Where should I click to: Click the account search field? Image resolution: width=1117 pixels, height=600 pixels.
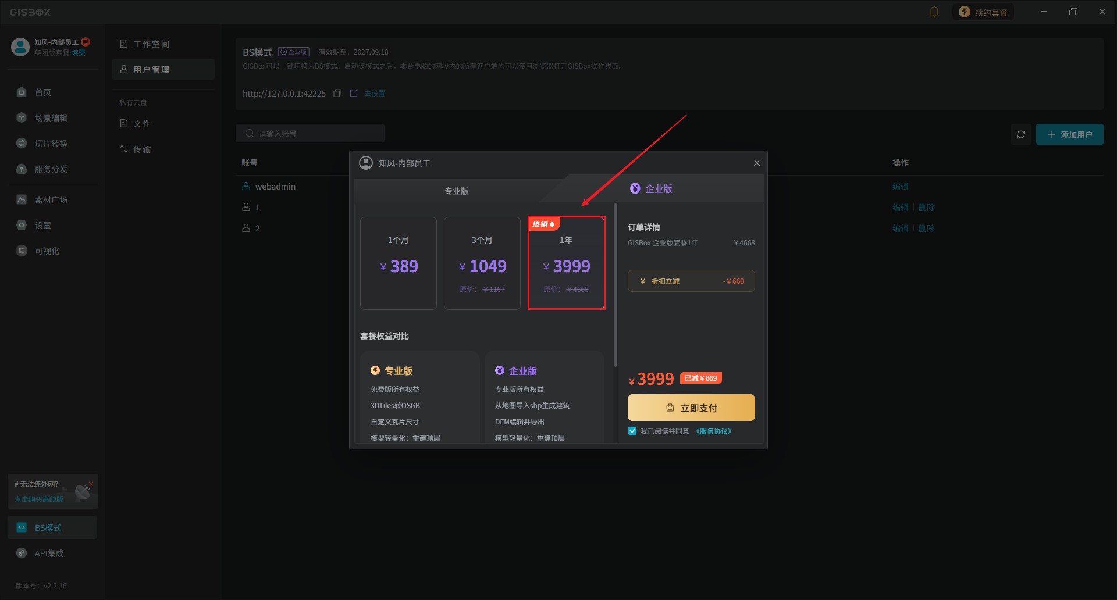point(310,134)
